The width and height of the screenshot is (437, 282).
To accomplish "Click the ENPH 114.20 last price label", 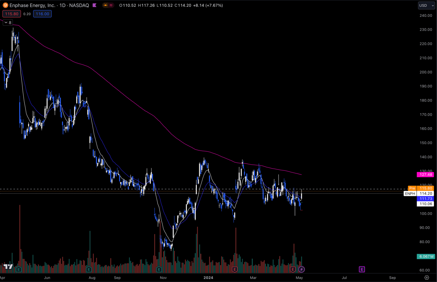I will (x=419, y=194).
